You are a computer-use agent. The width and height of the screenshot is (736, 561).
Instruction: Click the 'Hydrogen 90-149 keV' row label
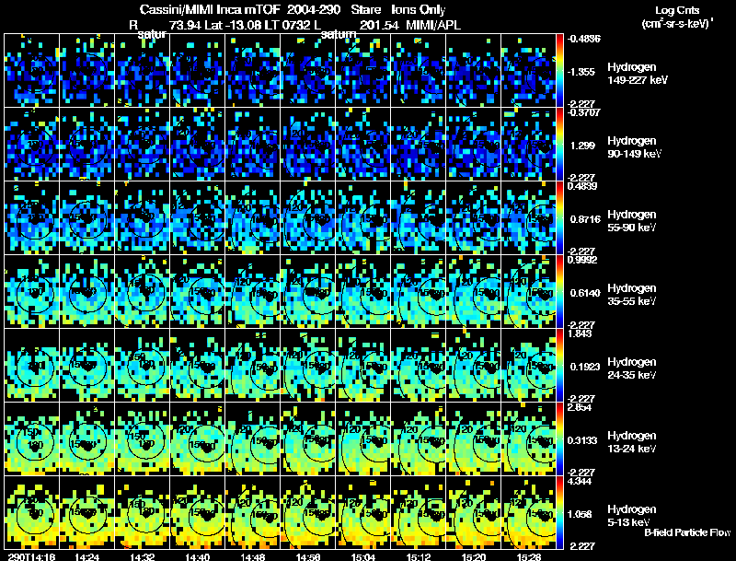tap(635, 147)
